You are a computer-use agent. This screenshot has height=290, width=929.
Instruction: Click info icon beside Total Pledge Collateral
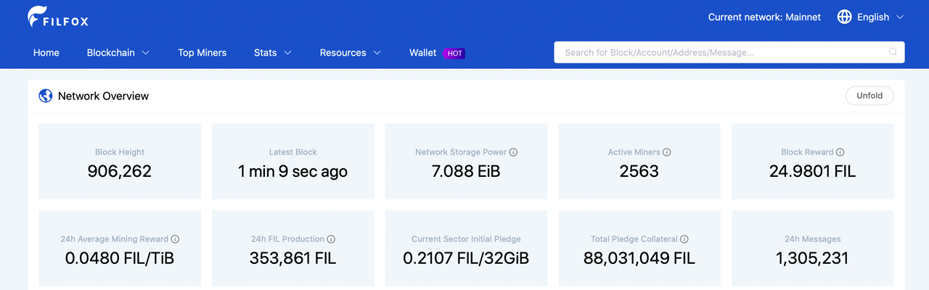tap(684, 239)
